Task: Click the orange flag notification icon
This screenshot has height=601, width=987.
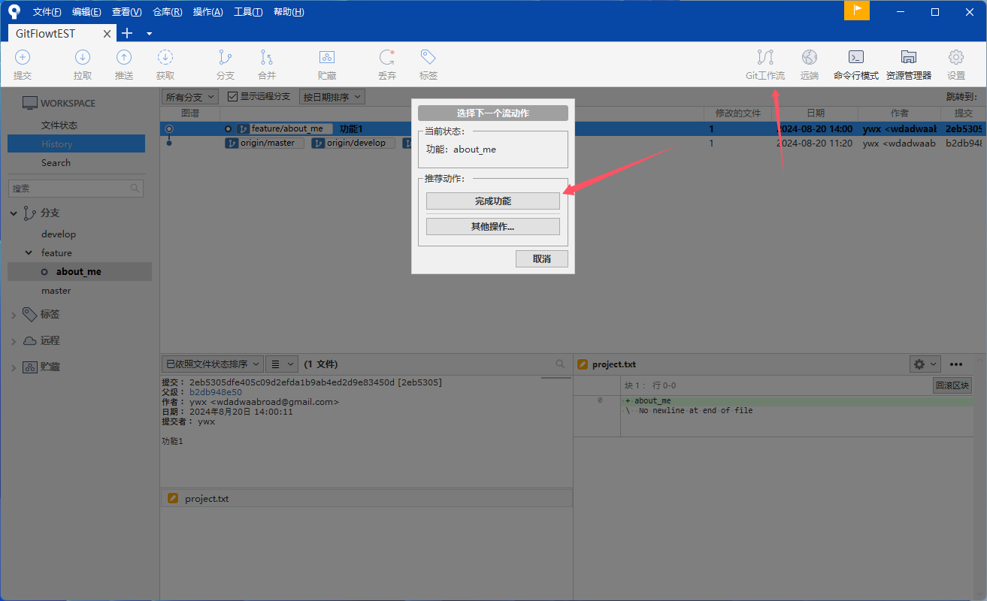Action: 857,11
